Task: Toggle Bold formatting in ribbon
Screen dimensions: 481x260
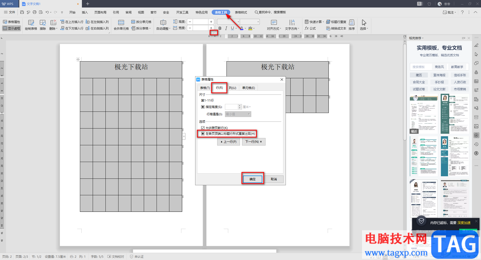Action: pyautogui.click(x=220, y=28)
